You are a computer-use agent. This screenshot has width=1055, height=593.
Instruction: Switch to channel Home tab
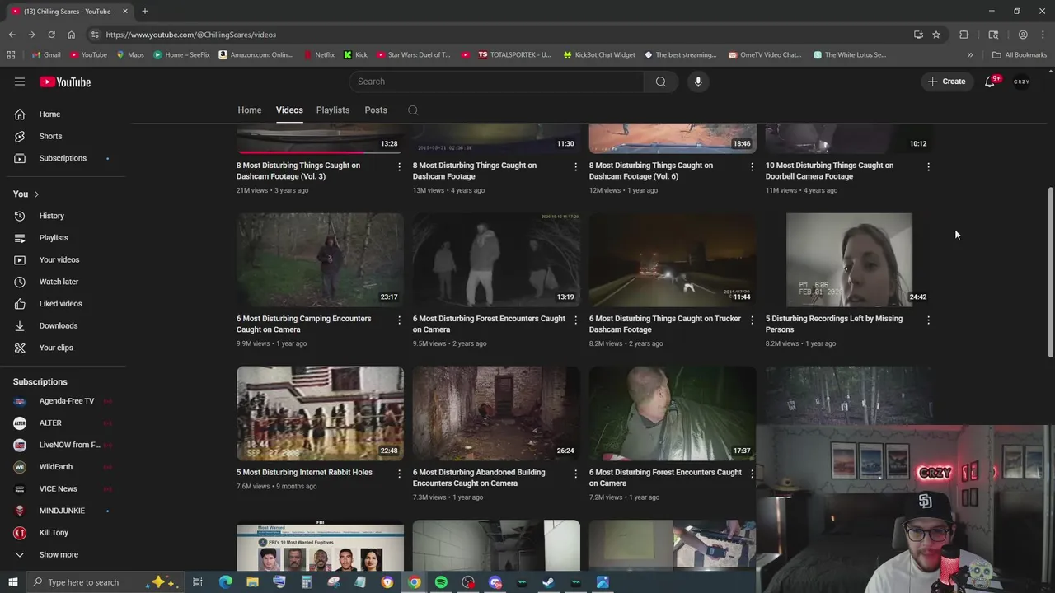250,110
